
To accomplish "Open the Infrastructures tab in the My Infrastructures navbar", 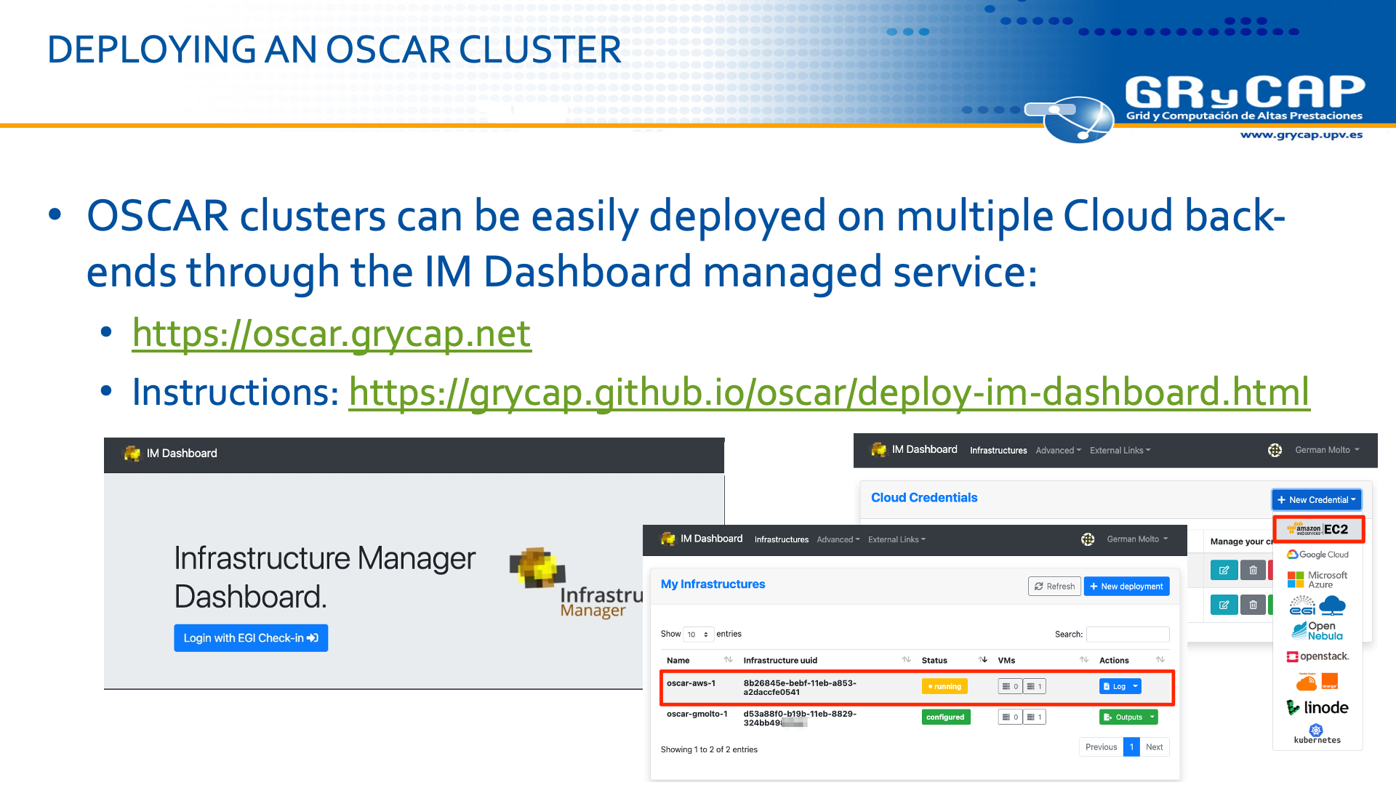I will pyautogui.click(x=782, y=539).
